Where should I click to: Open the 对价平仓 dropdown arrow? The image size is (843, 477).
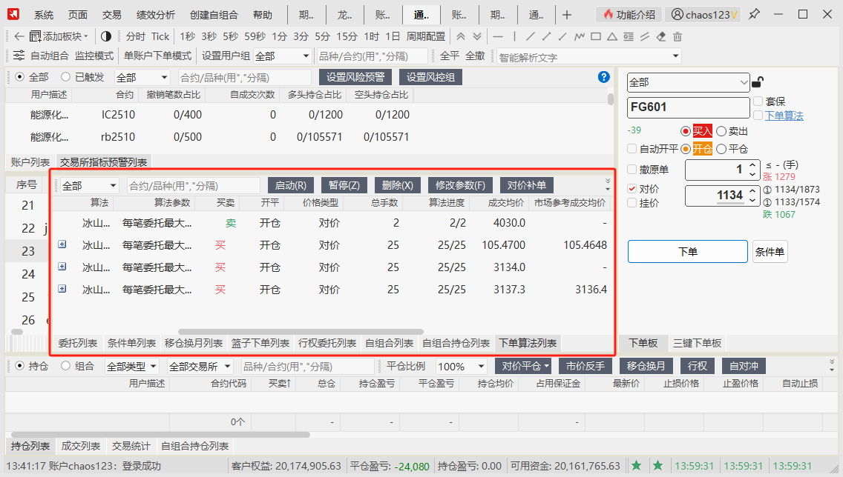(x=546, y=366)
